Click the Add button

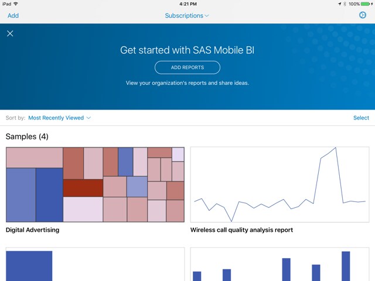click(x=13, y=16)
